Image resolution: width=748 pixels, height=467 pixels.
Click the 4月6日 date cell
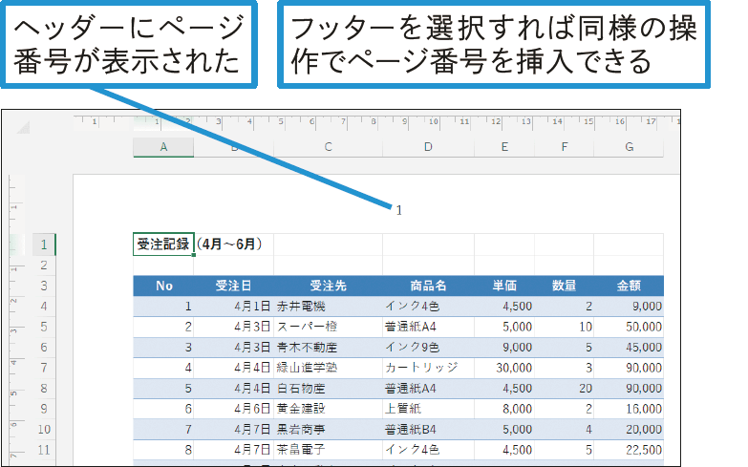[x=234, y=409]
